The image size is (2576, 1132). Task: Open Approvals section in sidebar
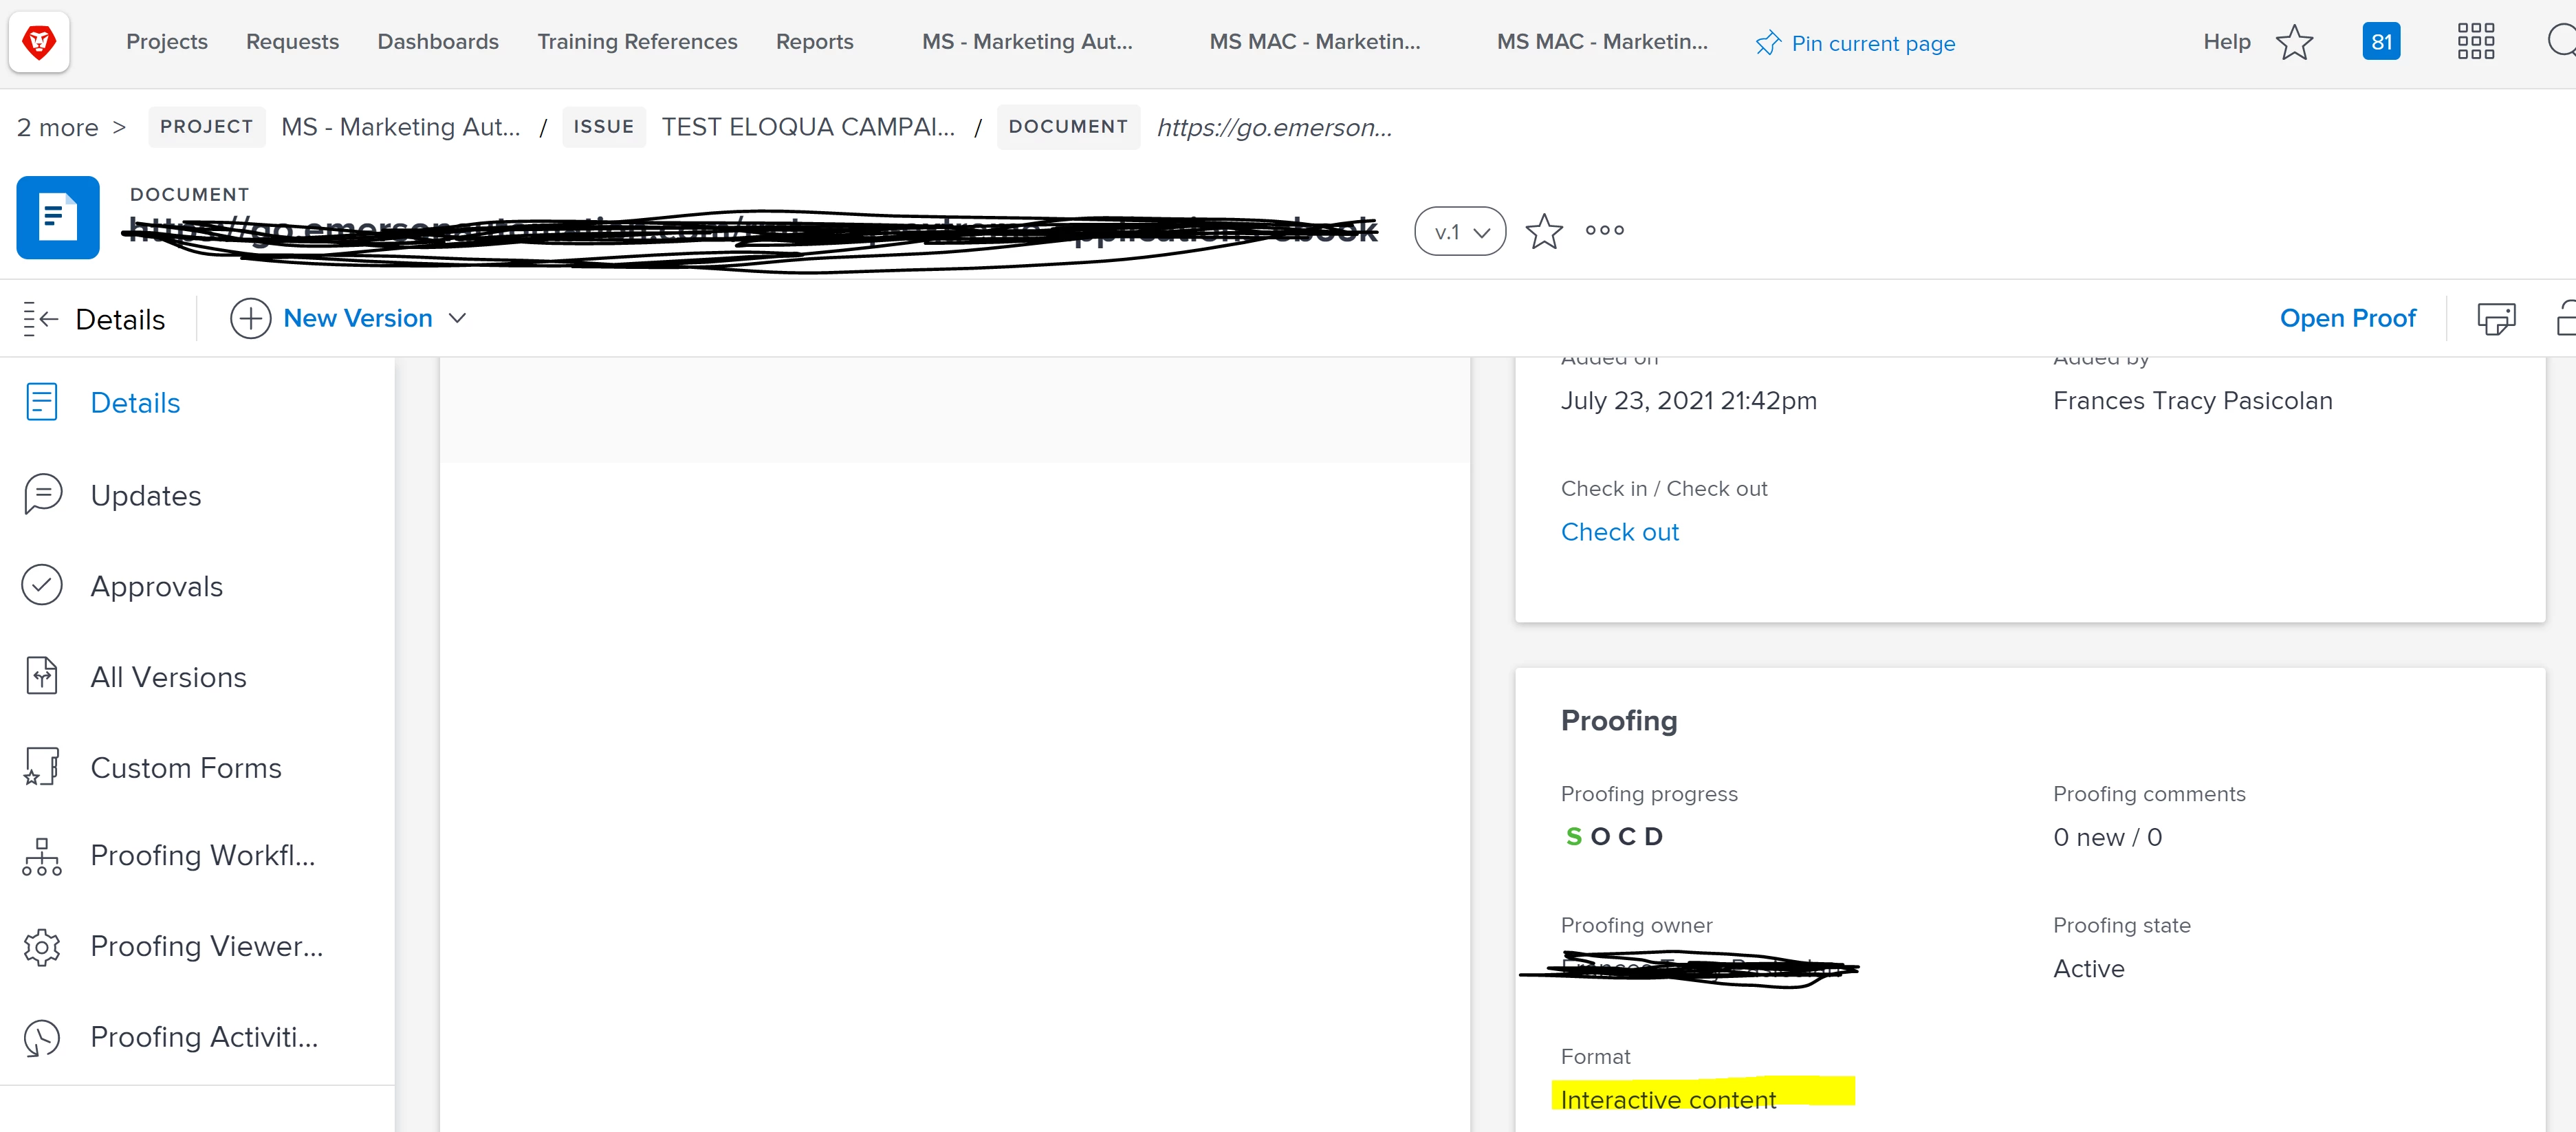coord(156,587)
